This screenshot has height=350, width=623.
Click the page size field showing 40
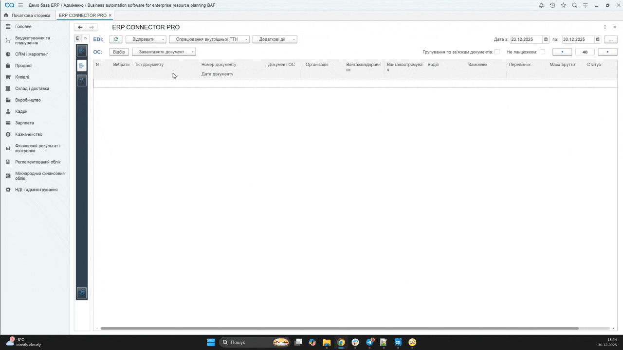[585, 52]
